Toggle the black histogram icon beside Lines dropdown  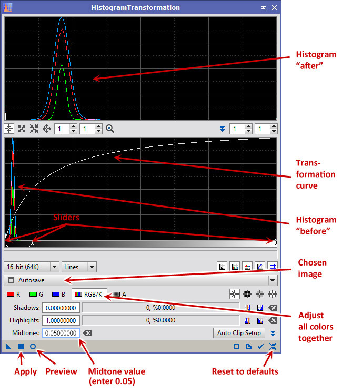(x=222, y=267)
